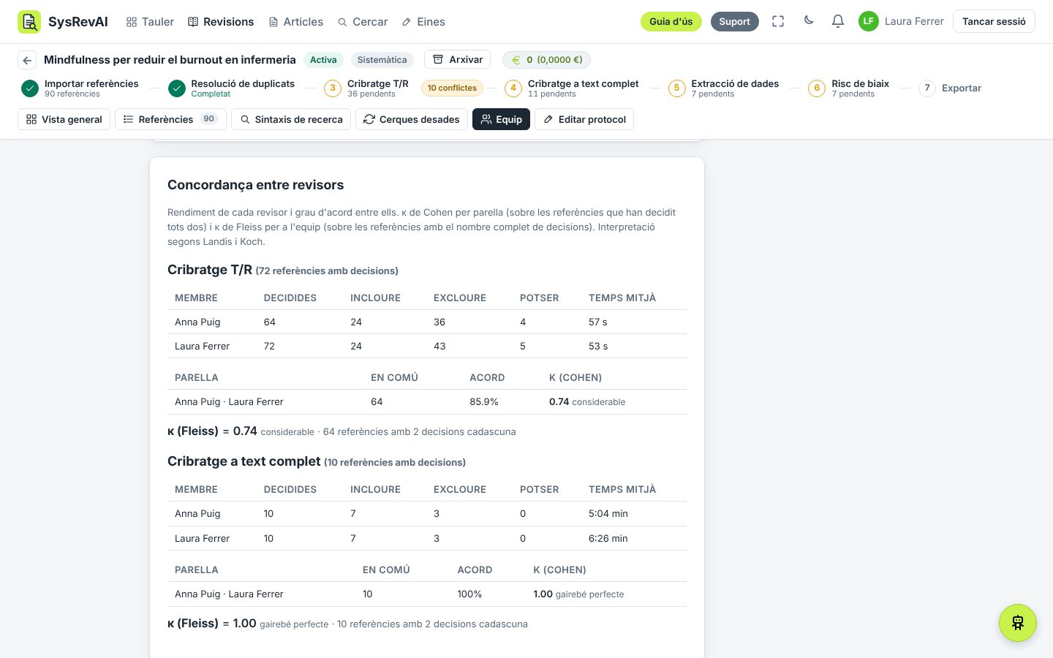Click the Laura Ferrer username in header
Image resolution: width=1053 pixels, height=658 pixels.
[914, 22]
